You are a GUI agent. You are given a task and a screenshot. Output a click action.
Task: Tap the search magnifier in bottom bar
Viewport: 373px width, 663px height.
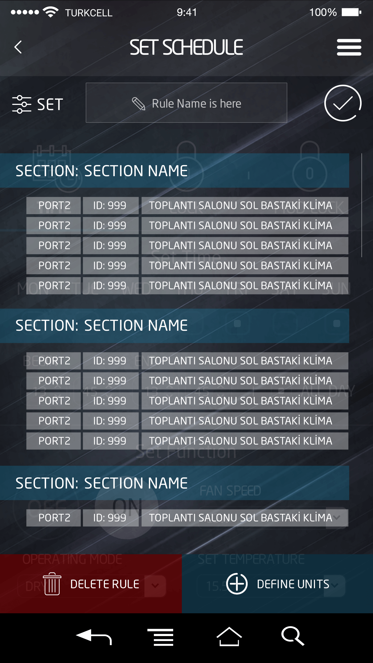click(x=293, y=636)
